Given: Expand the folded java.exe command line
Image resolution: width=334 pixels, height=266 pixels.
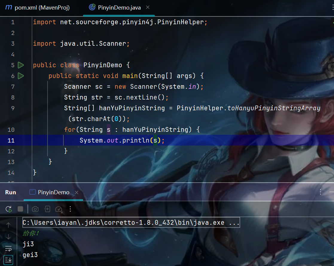Looking at the screenshot, I should (x=131, y=223).
